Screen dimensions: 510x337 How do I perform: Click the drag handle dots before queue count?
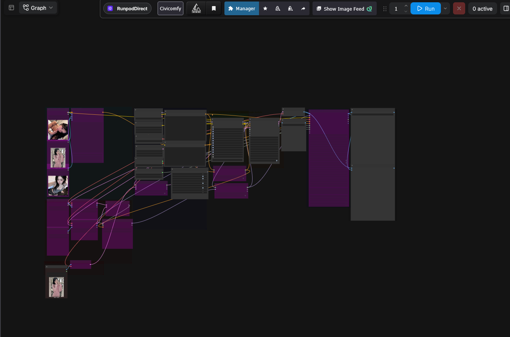point(385,8)
